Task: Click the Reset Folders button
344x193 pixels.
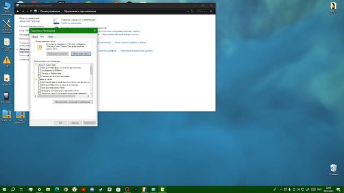Action: tap(81, 54)
